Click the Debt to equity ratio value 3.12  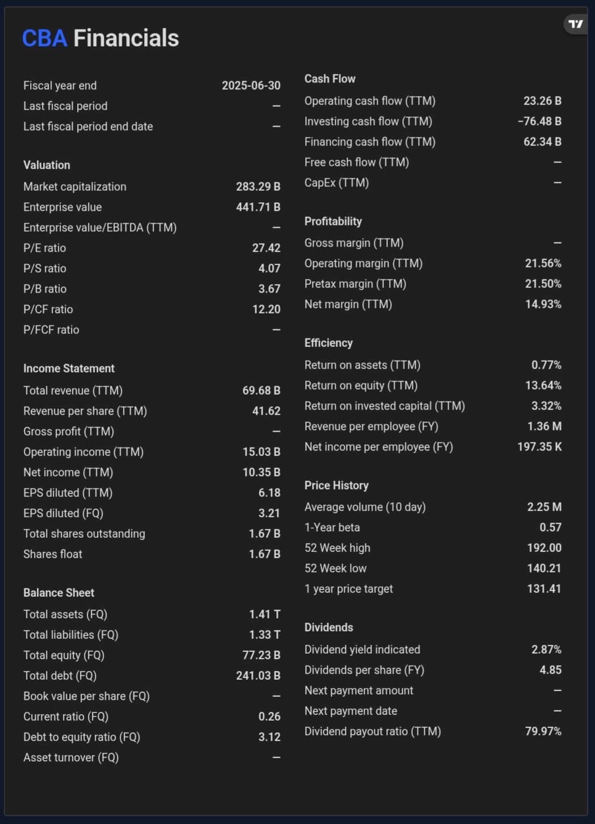269,737
